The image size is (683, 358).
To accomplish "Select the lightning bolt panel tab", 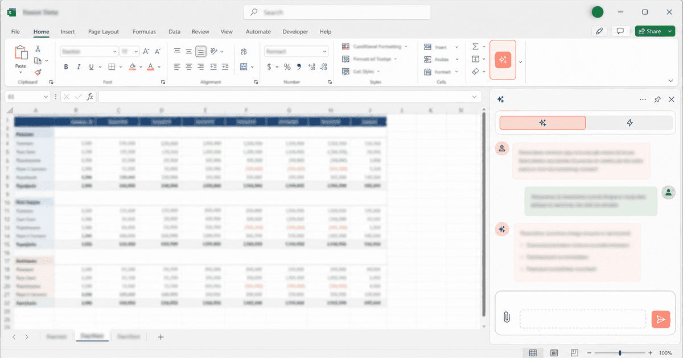I will (629, 123).
